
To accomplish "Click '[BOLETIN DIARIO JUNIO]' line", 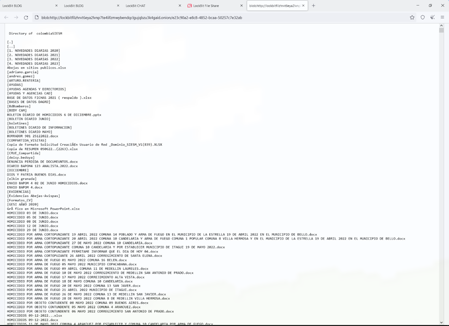I will (x=29, y=119).
